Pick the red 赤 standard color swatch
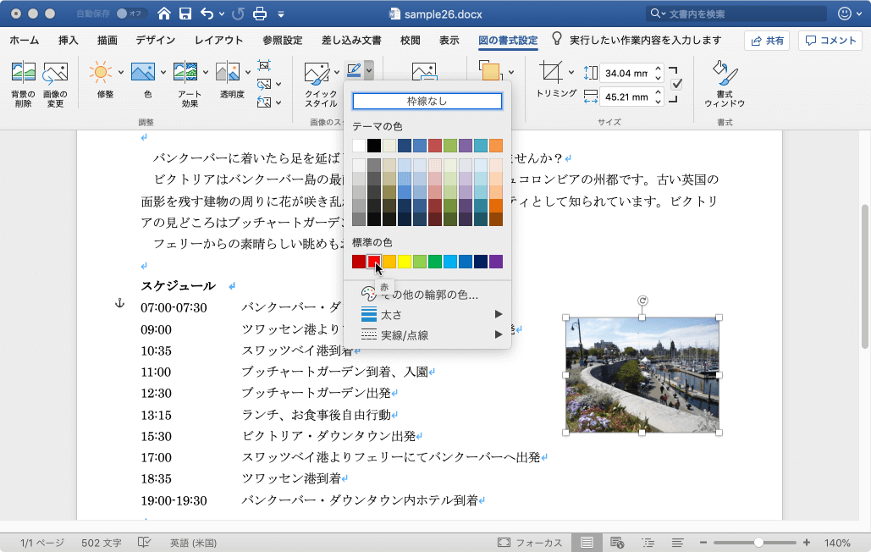This screenshot has width=871, height=552. (x=374, y=262)
